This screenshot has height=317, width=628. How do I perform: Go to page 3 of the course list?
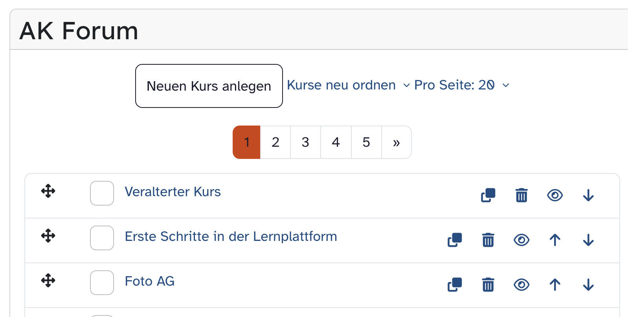tap(305, 142)
